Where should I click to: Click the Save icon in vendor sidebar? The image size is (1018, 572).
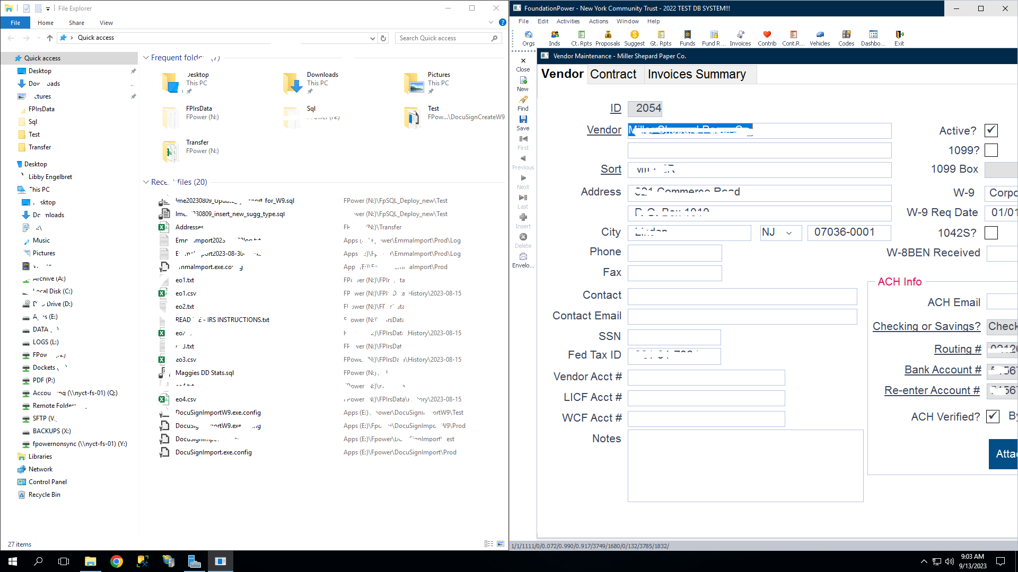(523, 122)
